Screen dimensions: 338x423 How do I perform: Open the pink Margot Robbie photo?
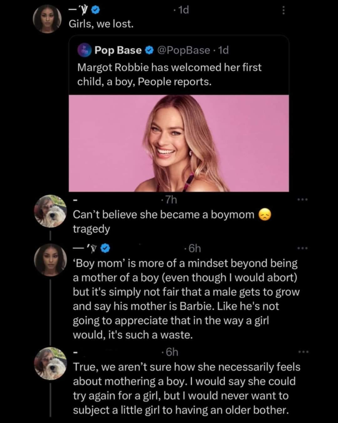[179, 143]
